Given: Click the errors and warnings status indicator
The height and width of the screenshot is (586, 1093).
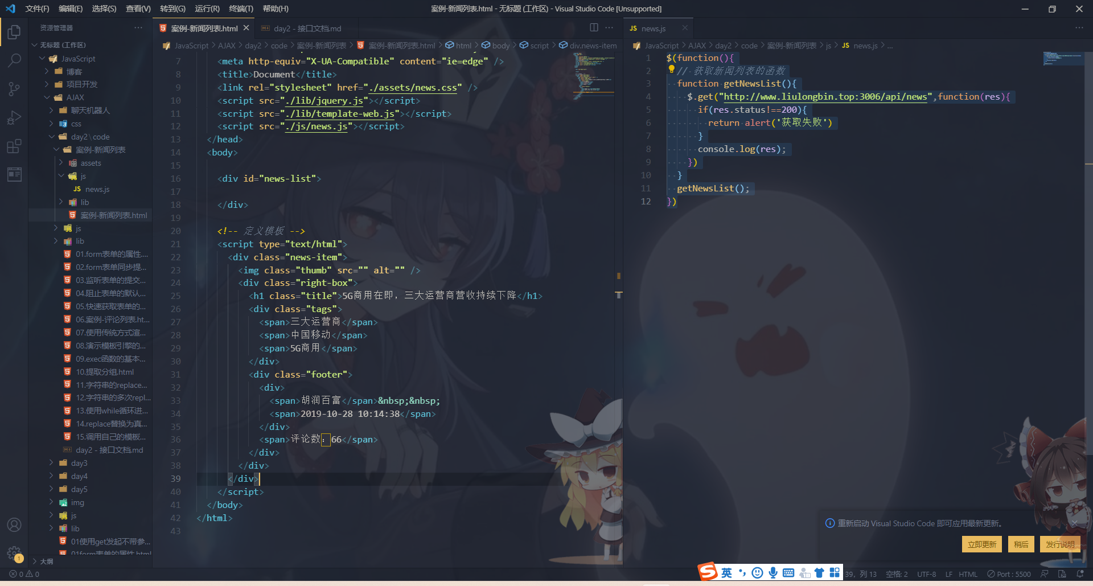Looking at the screenshot, I should click(24, 574).
